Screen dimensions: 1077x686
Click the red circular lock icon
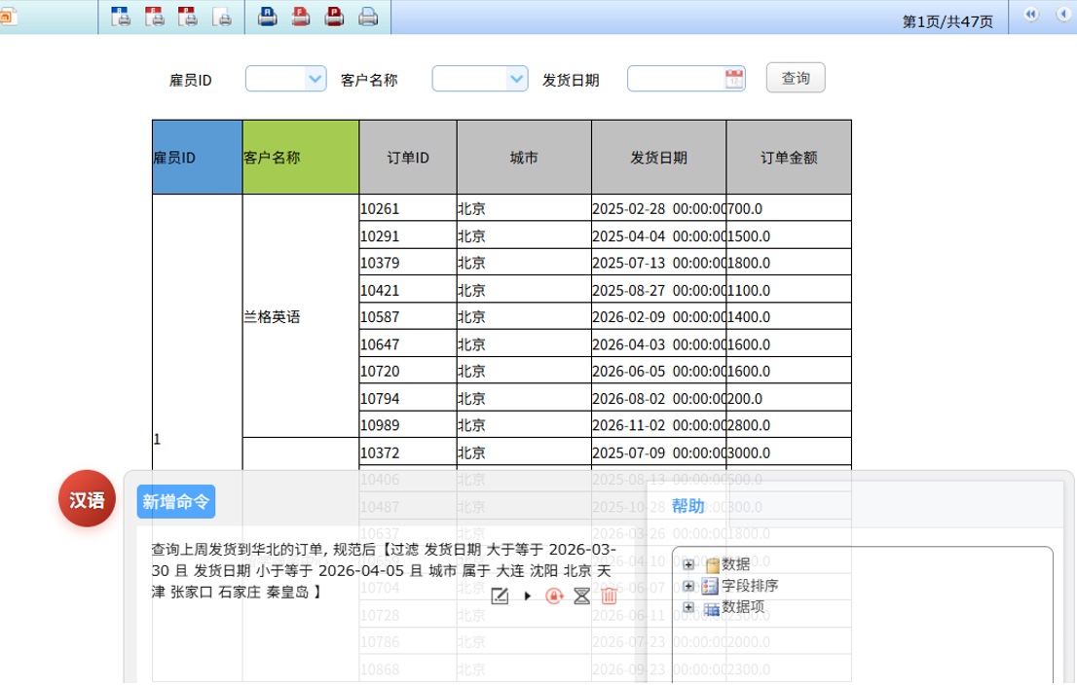(x=554, y=596)
